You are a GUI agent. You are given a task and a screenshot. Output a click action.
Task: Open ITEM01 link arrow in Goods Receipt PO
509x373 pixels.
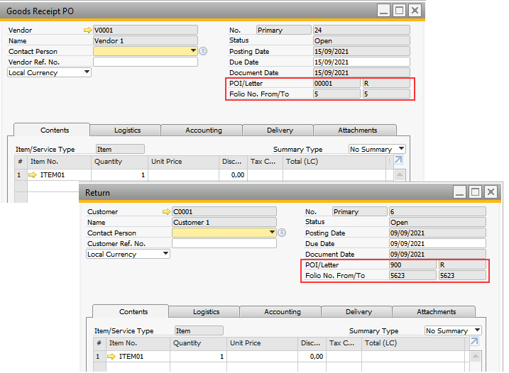pyautogui.click(x=32, y=174)
